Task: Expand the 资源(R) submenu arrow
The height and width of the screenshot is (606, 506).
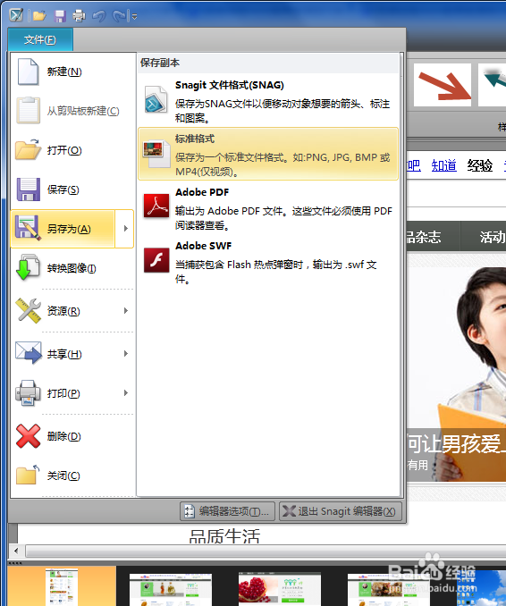Action: 126,311
